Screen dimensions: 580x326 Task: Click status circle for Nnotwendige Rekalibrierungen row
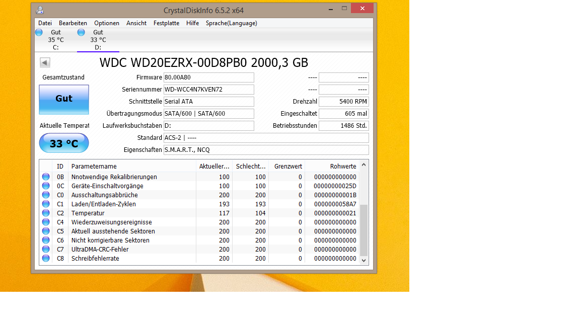46,177
